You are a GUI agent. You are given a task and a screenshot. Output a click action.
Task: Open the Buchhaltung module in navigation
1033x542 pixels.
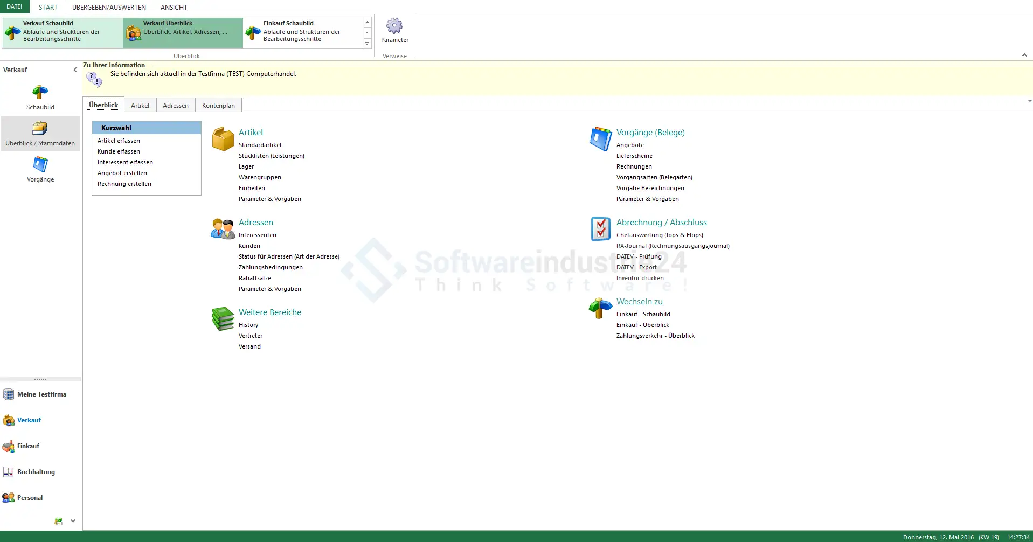coord(36,472)
